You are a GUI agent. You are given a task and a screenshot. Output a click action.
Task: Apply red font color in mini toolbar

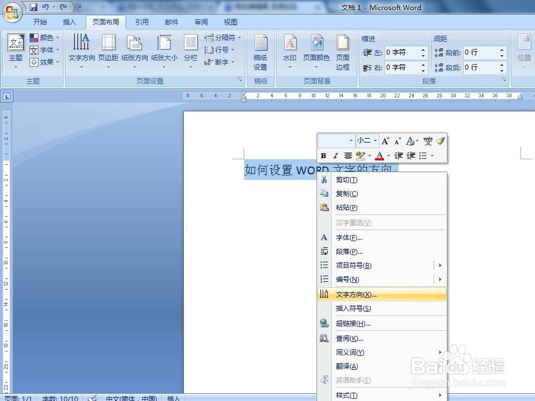click(380, 156)
